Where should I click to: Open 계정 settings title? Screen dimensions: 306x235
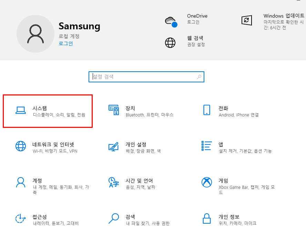pos(37,181)
